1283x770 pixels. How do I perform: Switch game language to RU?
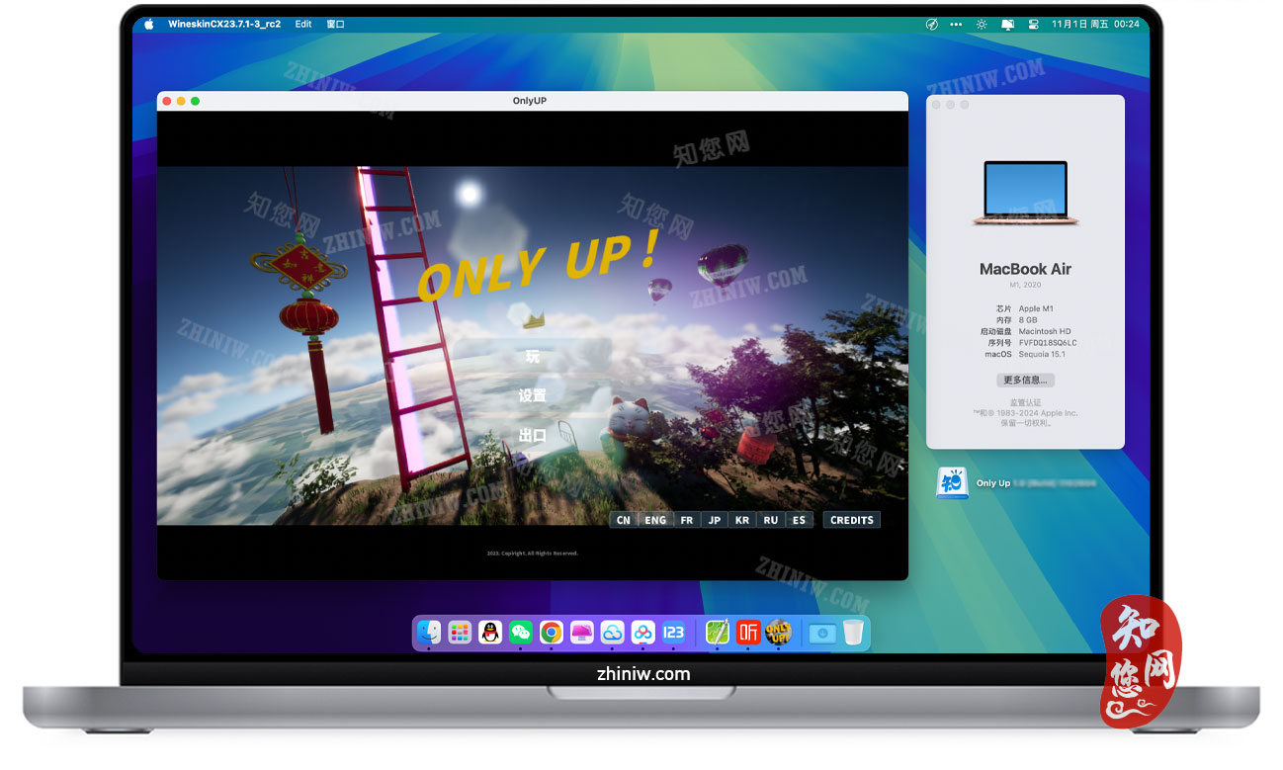pyautogui.click(x=771, y=520)
